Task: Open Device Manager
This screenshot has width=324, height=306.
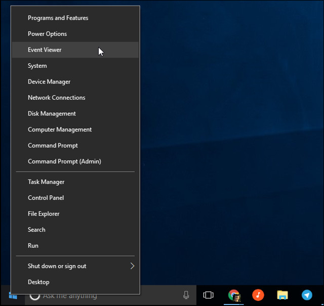Action: click(49, 81)
